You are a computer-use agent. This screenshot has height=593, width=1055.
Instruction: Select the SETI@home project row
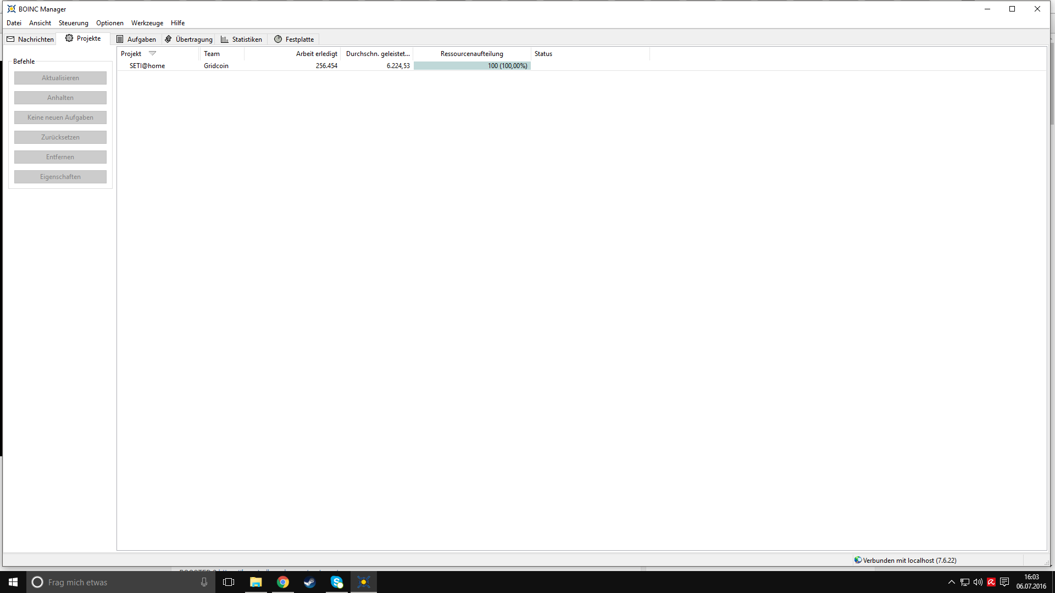pyautogui.click(x=147, y=66)
